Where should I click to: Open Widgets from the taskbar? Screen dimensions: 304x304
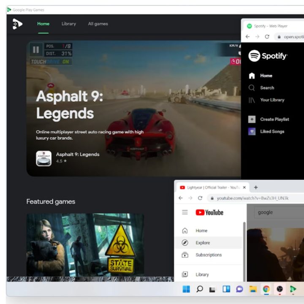(x=226, y=289)
